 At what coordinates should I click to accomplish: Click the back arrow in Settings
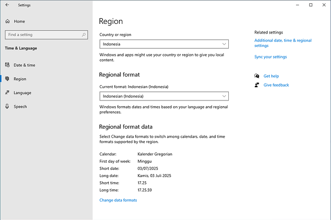coord(7,5)
